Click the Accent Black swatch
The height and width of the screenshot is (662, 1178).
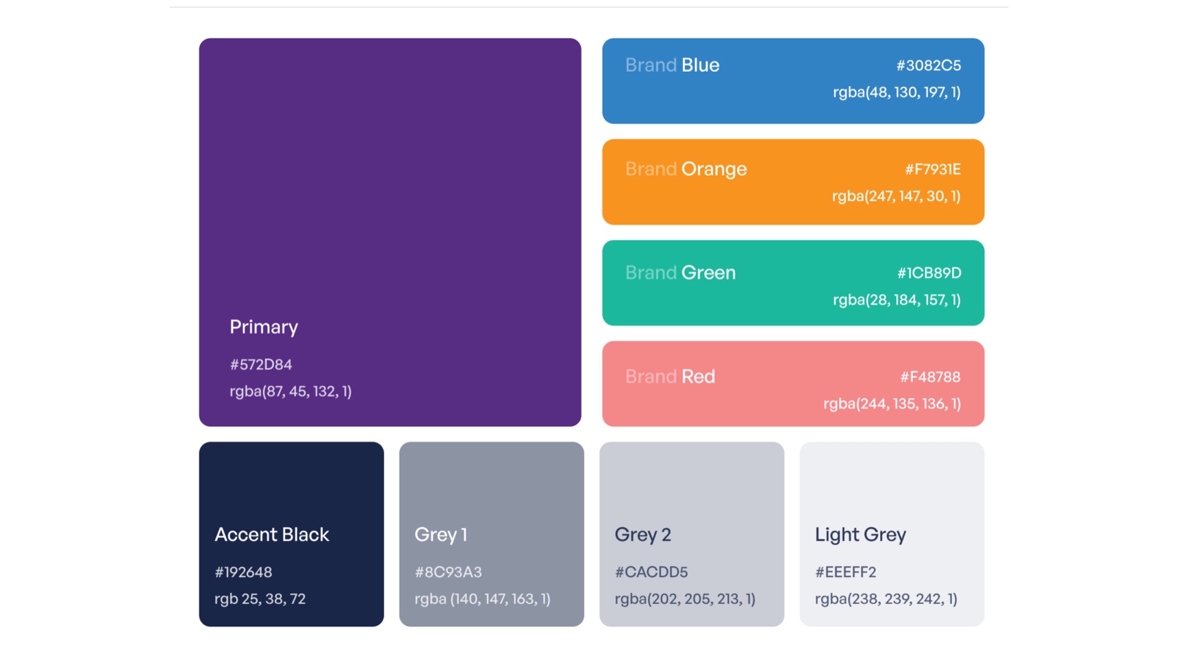coord(291,534)
